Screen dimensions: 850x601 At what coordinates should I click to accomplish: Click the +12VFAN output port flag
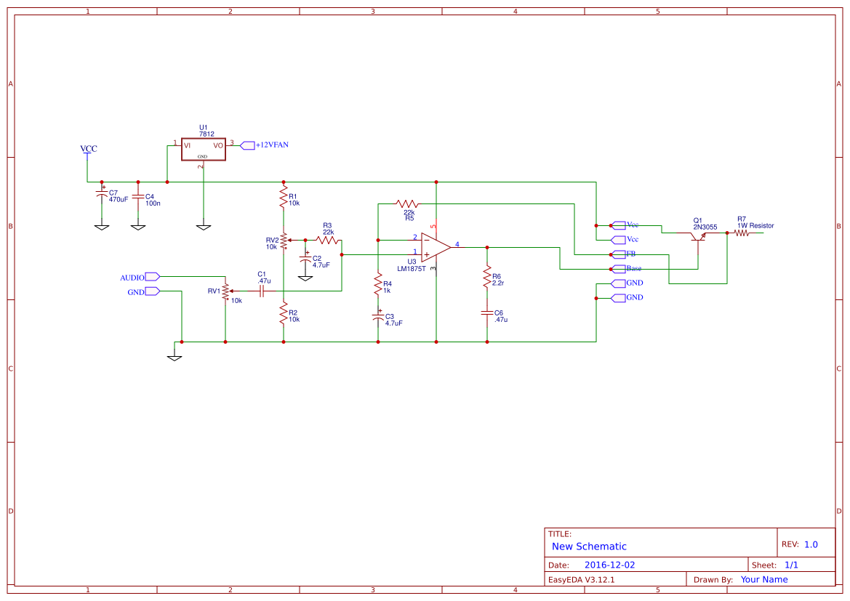(x=248, y=145)
